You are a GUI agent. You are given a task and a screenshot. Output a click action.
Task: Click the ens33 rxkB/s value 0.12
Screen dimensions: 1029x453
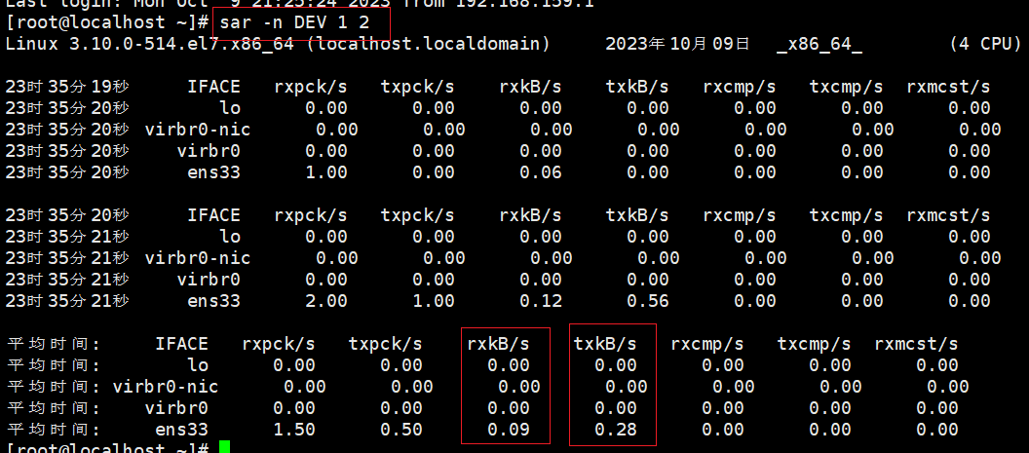click(x=541, y=301)
